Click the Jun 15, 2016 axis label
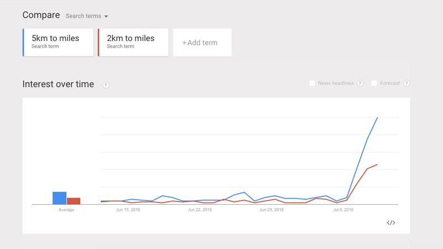The image size is (443, 249). click(x=128, y=210)
